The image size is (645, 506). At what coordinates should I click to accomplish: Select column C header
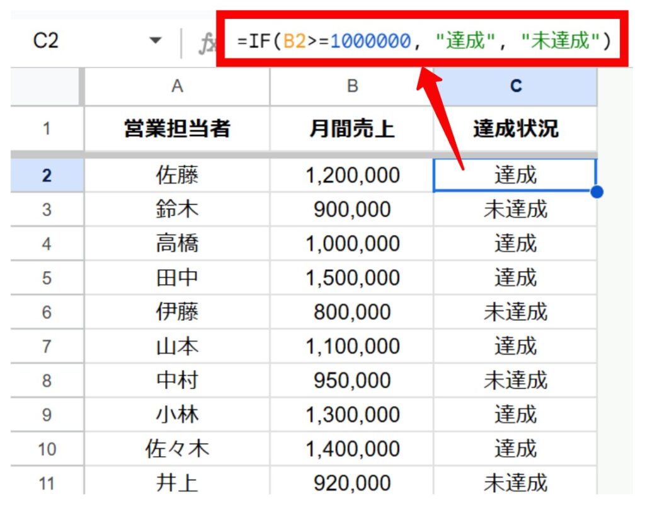515,86
